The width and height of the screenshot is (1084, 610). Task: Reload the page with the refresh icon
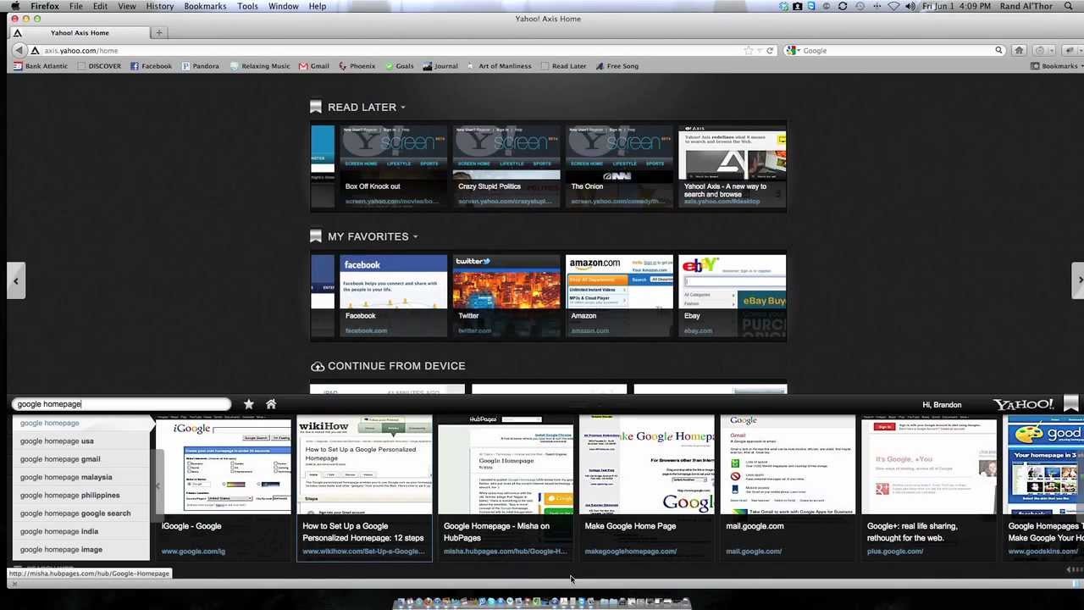(770, 51)
